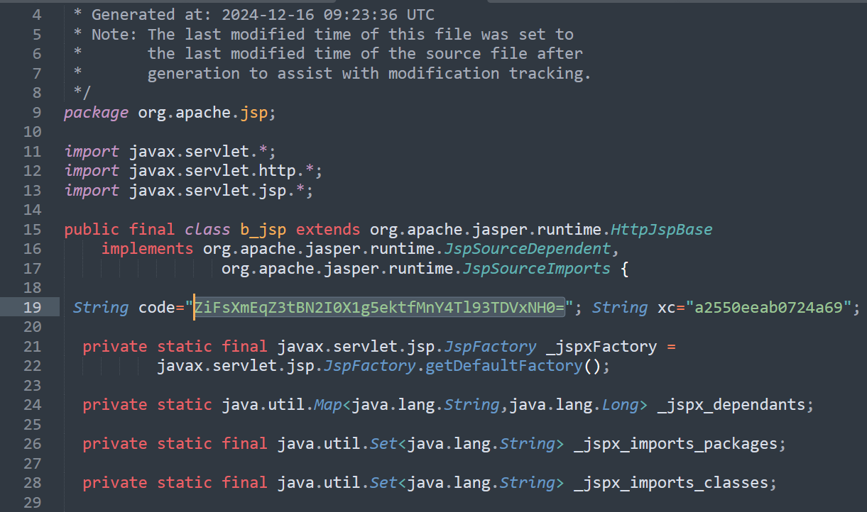Click line number 9 in the gutter
This screenshot has width=867, height=512.
point(37,113)
